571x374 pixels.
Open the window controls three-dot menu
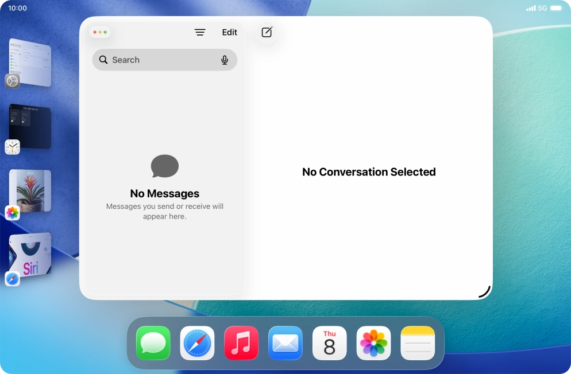coord(100,32)
